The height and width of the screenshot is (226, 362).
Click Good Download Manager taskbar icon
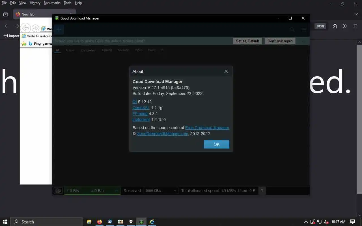141,222
